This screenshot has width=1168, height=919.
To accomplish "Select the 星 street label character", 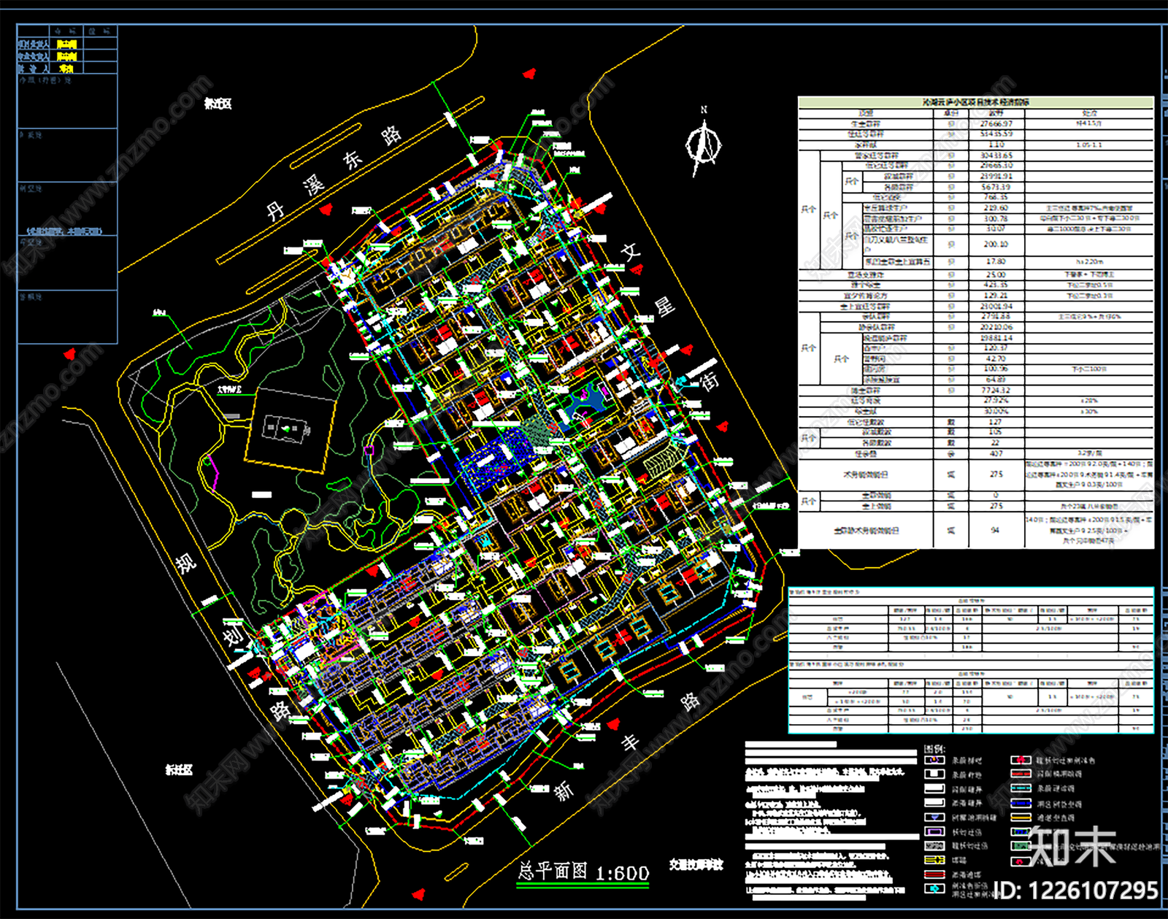I will click(x=664, y=306).
